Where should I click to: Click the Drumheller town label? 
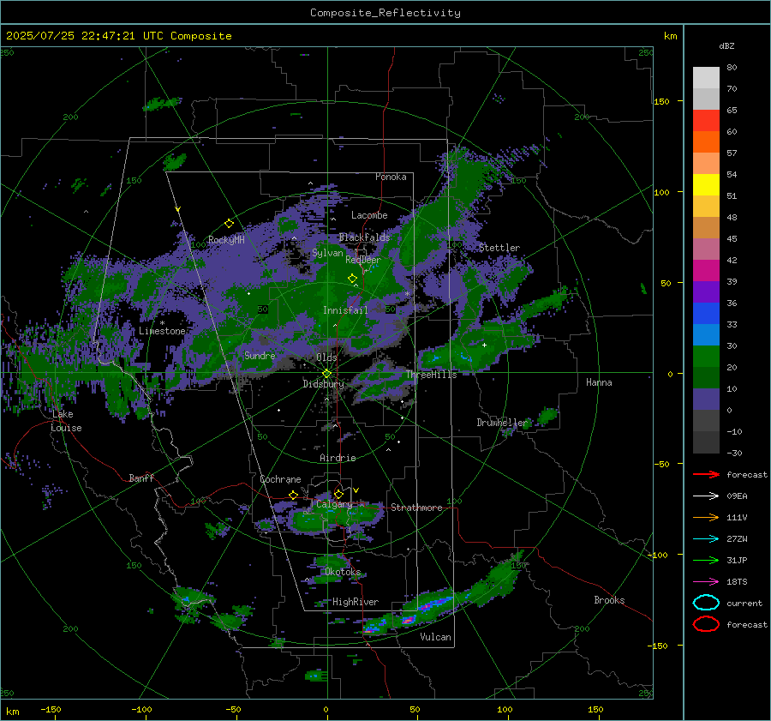pos(502,423)
